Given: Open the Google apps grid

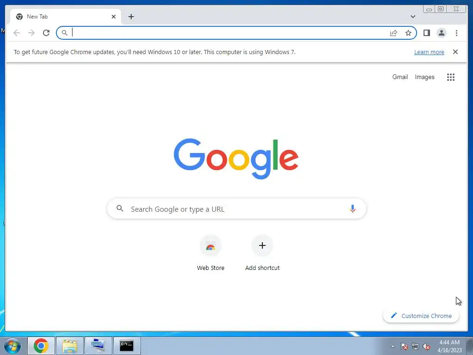Looking at the screenshot, I should pyautogui.click(x=451, y=77).
